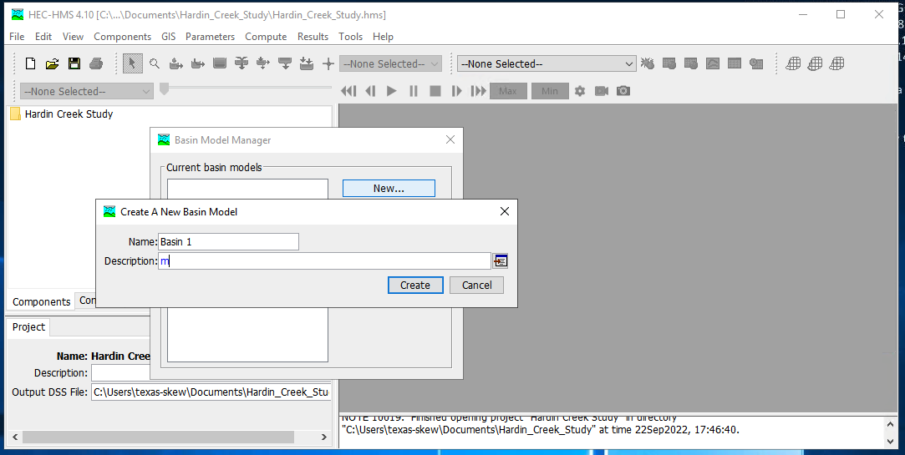Open the GIS menu

169,37
